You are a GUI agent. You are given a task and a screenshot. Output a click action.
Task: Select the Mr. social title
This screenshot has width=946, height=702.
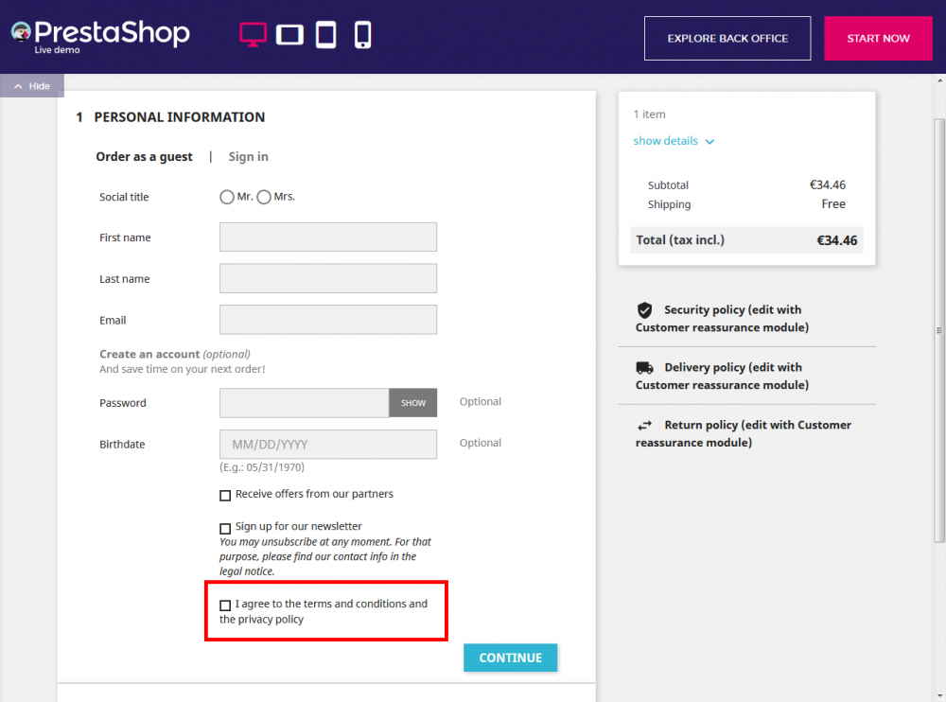[227, 197]
